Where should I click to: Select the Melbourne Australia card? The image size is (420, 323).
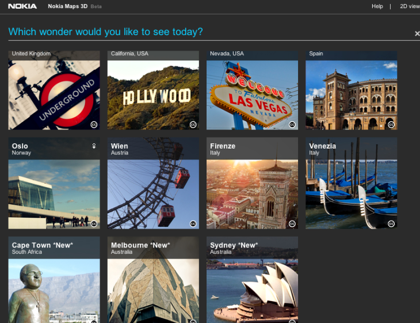point(153,280)
